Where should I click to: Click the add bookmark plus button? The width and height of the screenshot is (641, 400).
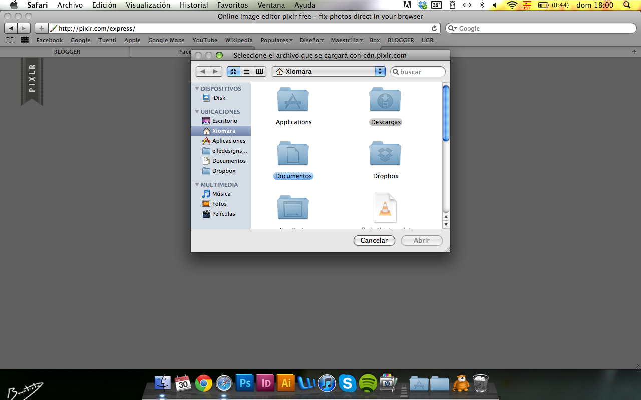(41, 28)
